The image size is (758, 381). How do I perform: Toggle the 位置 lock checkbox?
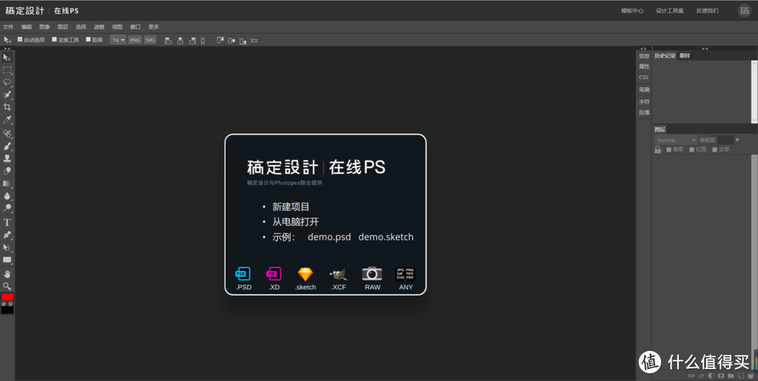pos(692,149)
